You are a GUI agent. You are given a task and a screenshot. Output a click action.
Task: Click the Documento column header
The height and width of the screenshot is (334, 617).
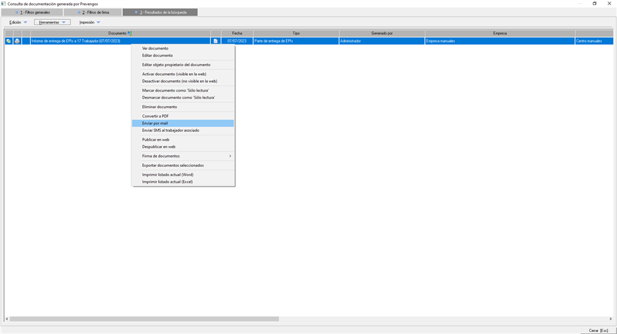pos(120,33)
